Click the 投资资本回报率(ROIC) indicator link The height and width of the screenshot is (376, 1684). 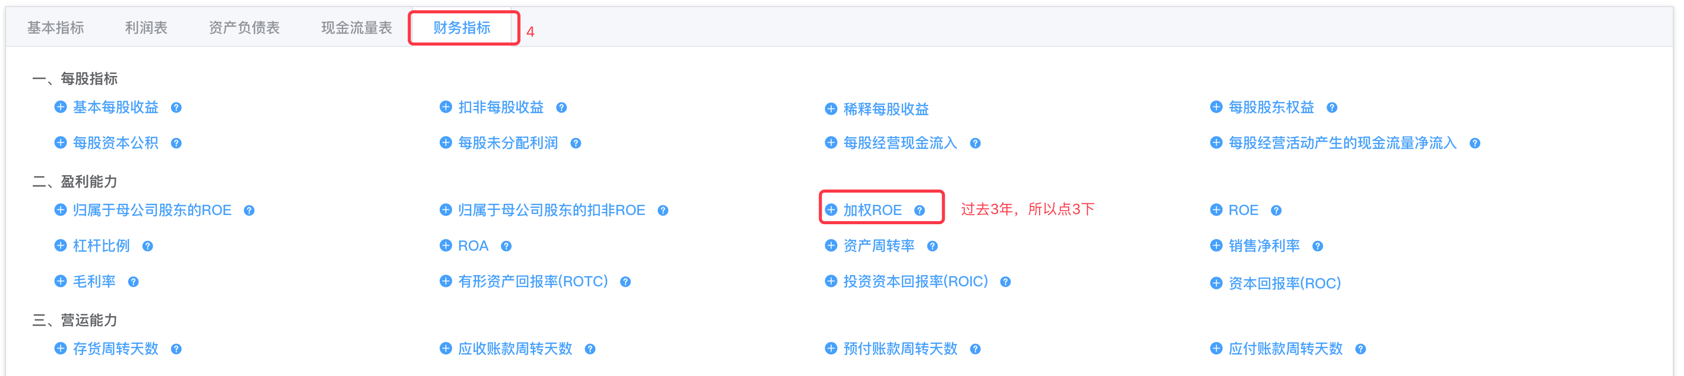(x=915, y=281)
